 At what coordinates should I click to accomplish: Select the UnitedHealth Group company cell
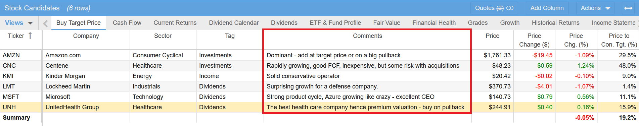coord(72,107)
